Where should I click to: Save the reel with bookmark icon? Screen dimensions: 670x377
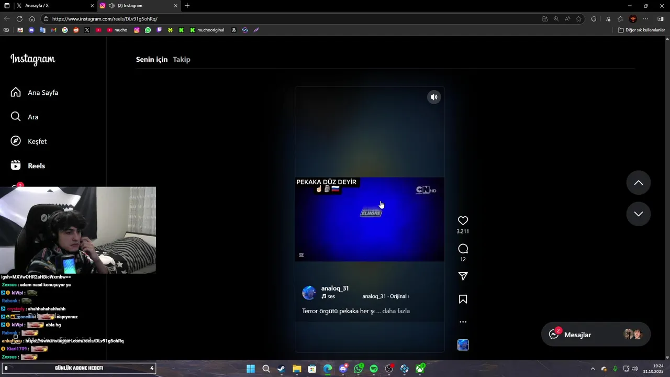[463, 299]
